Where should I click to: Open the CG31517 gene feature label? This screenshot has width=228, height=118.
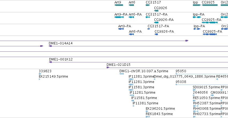point(153,2)
